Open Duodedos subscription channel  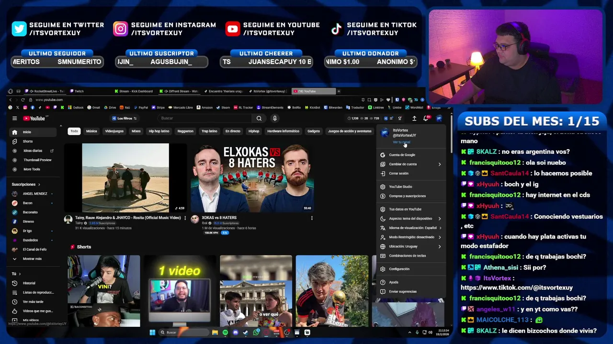coord(34,240)
